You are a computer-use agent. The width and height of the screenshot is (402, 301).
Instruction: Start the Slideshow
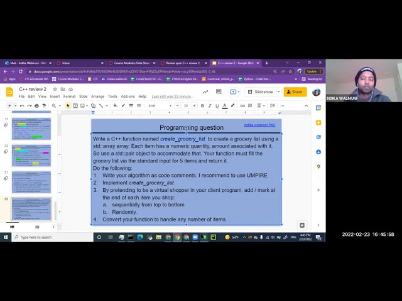pos(261,92)
